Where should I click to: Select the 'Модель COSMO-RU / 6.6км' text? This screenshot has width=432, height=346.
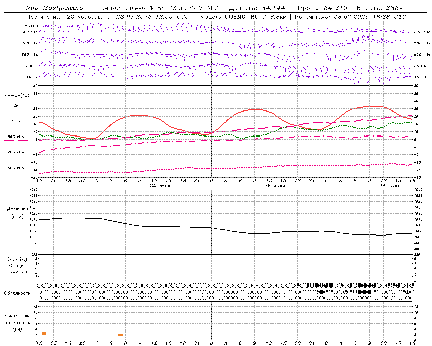point(243,17)
